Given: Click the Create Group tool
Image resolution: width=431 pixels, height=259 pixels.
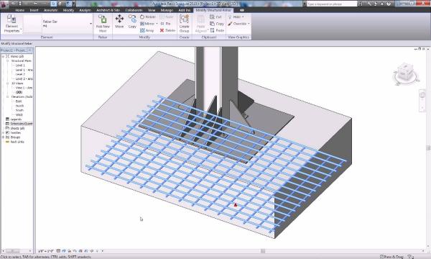Looking at the screenshot, I should click(x=184, y=24).
